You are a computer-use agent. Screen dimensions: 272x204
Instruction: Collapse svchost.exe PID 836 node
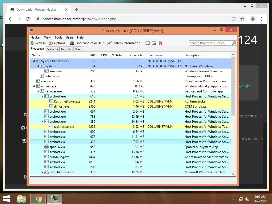pyautogui.click(x=42, y=122)
